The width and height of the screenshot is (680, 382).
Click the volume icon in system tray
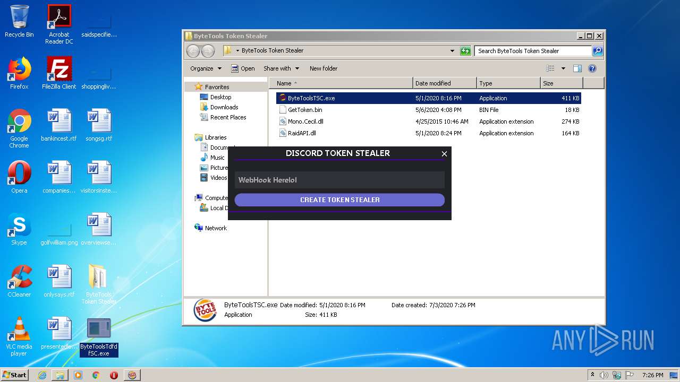pos(603,375)
